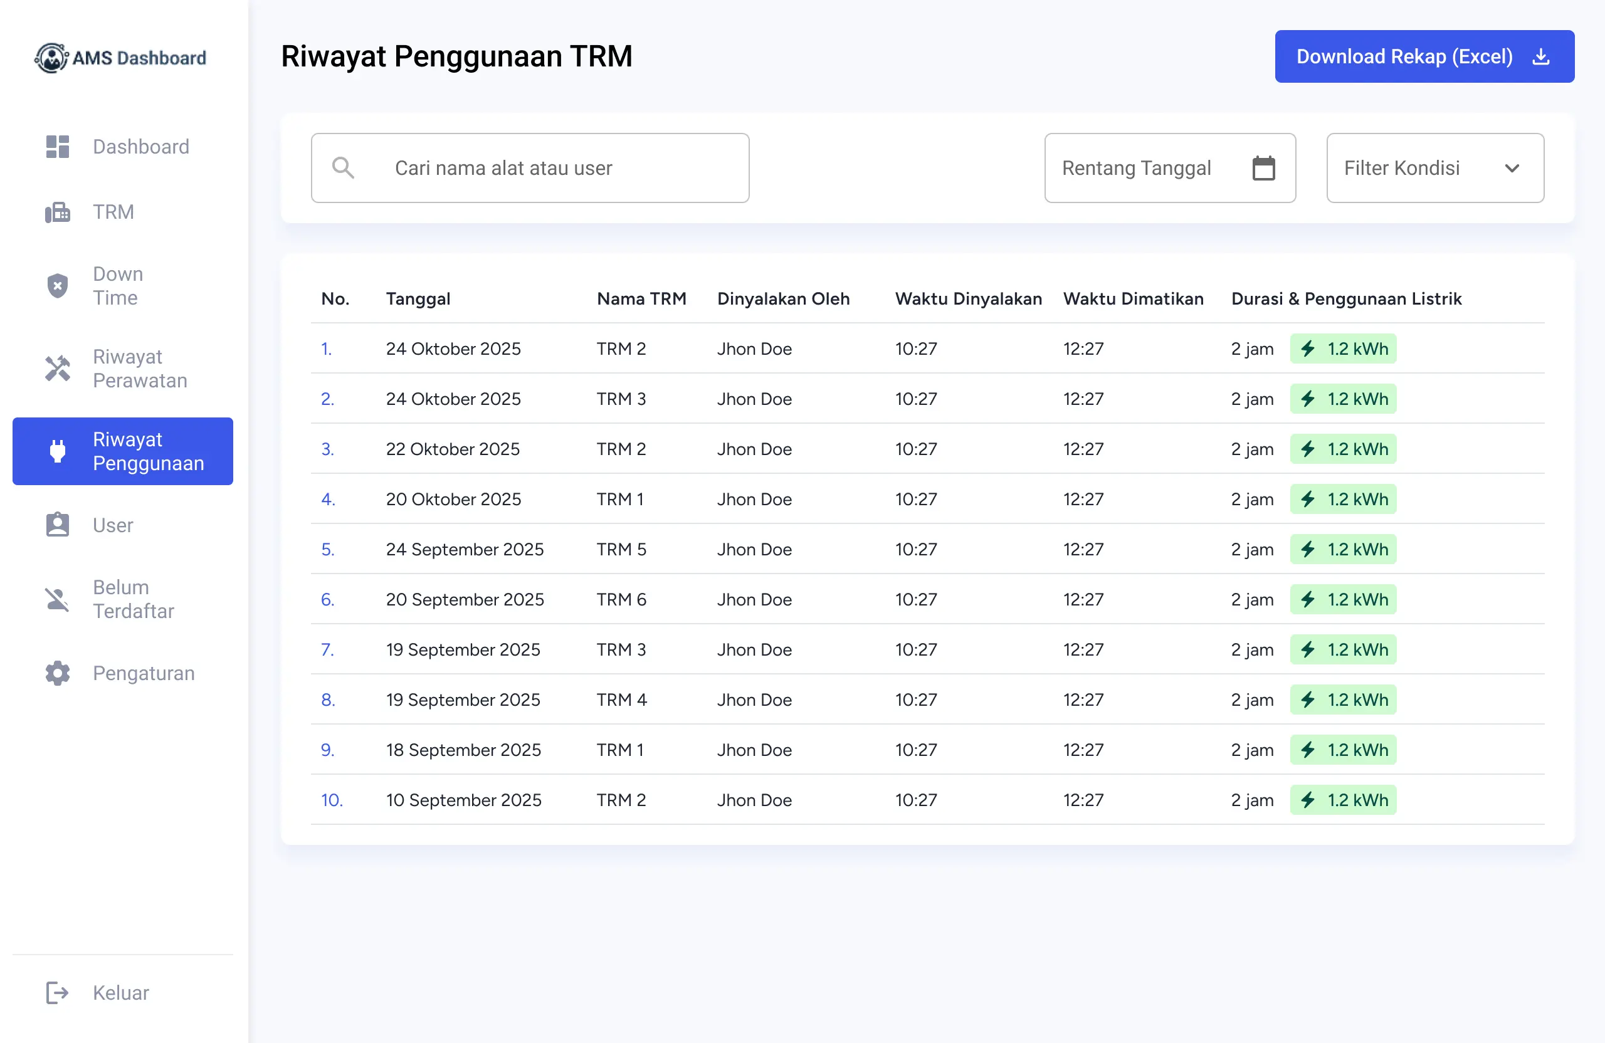Click the Riwayat Penggunaan plug icon
Image resolution: width=1605 pixels, height=1043 pixels.
tap(57, 451)
